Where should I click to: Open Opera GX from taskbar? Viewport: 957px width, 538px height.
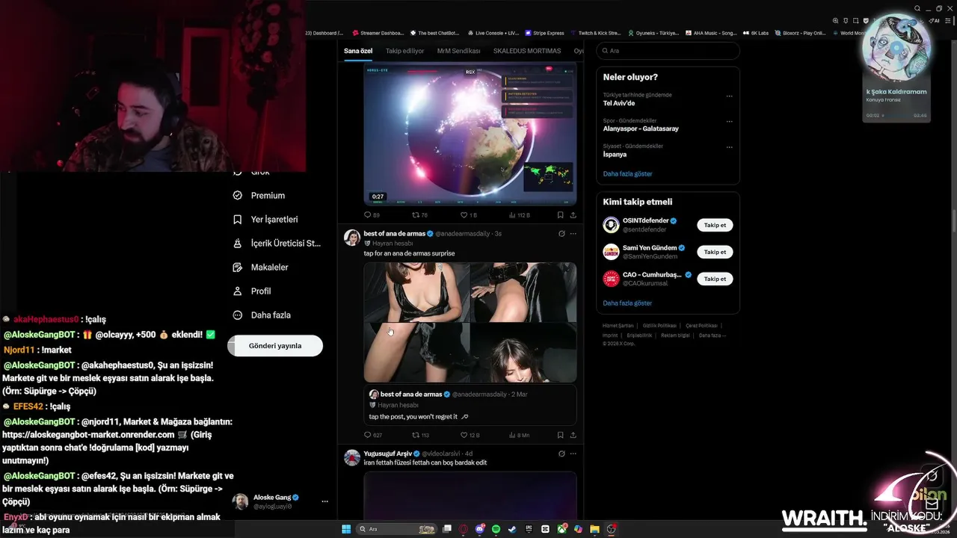click(464, 529)
